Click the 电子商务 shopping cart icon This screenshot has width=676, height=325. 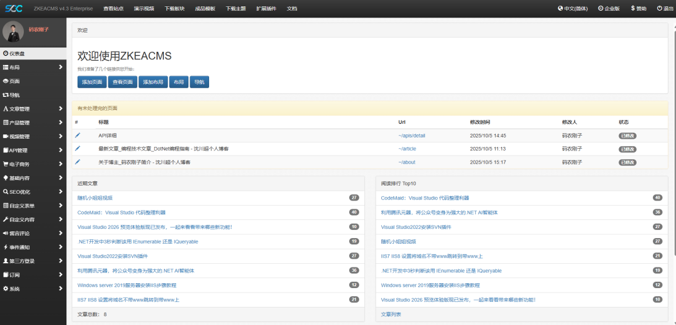click(6, 164)
